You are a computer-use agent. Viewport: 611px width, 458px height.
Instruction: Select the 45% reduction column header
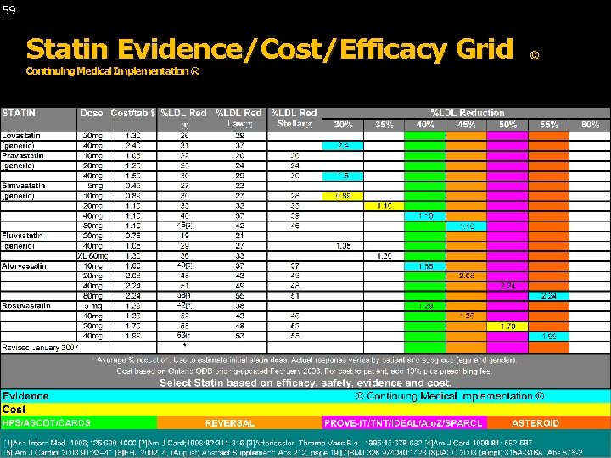coord(467,125)
